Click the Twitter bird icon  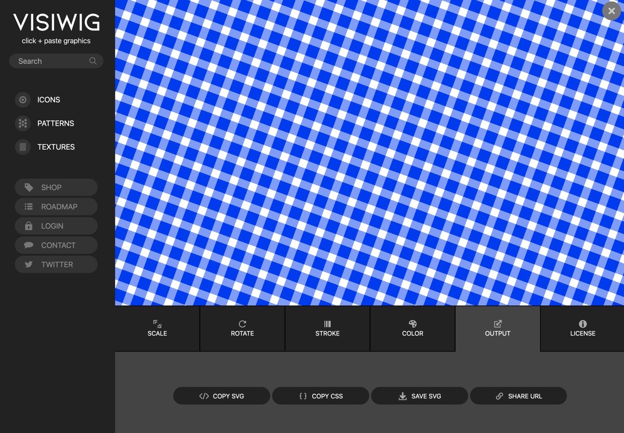(29, 264)
